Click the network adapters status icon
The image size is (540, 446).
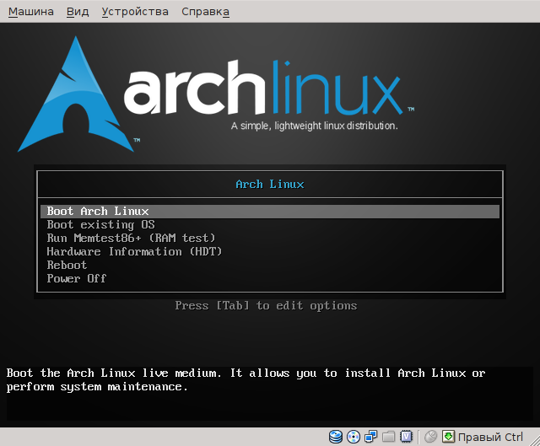point(371,437)
